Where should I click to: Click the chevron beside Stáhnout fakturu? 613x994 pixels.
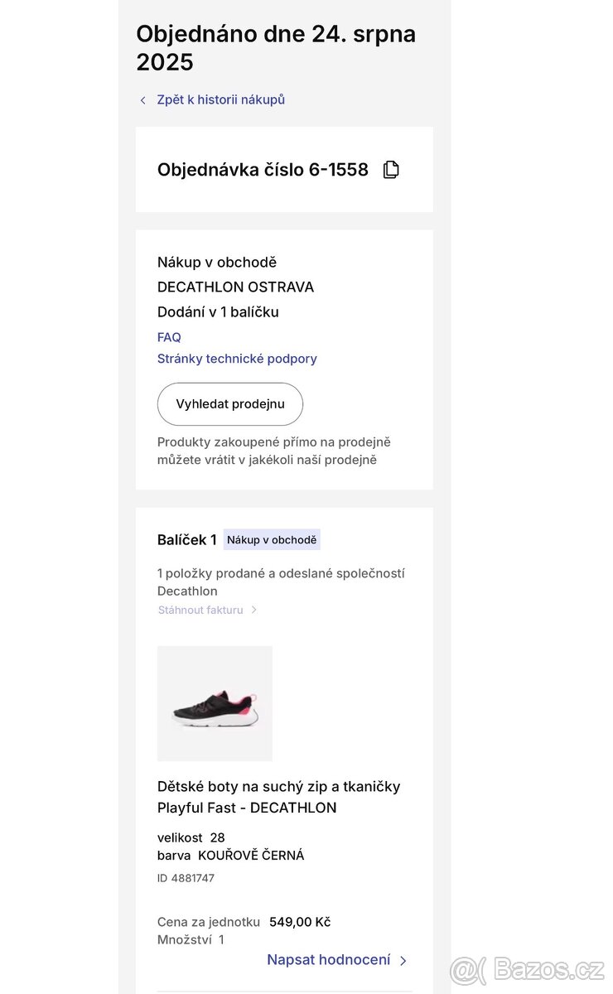(x=254, y=610)
